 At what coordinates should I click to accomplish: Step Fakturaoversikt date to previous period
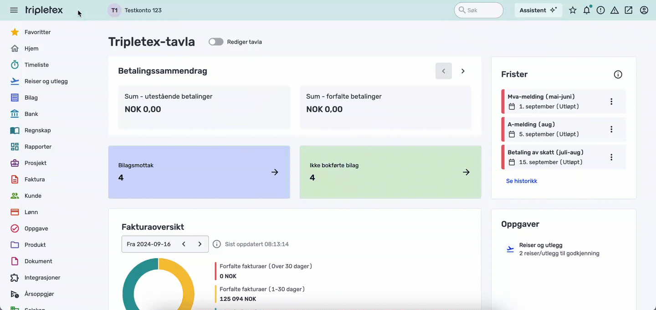pyautogui.click(x=184, y=244)
